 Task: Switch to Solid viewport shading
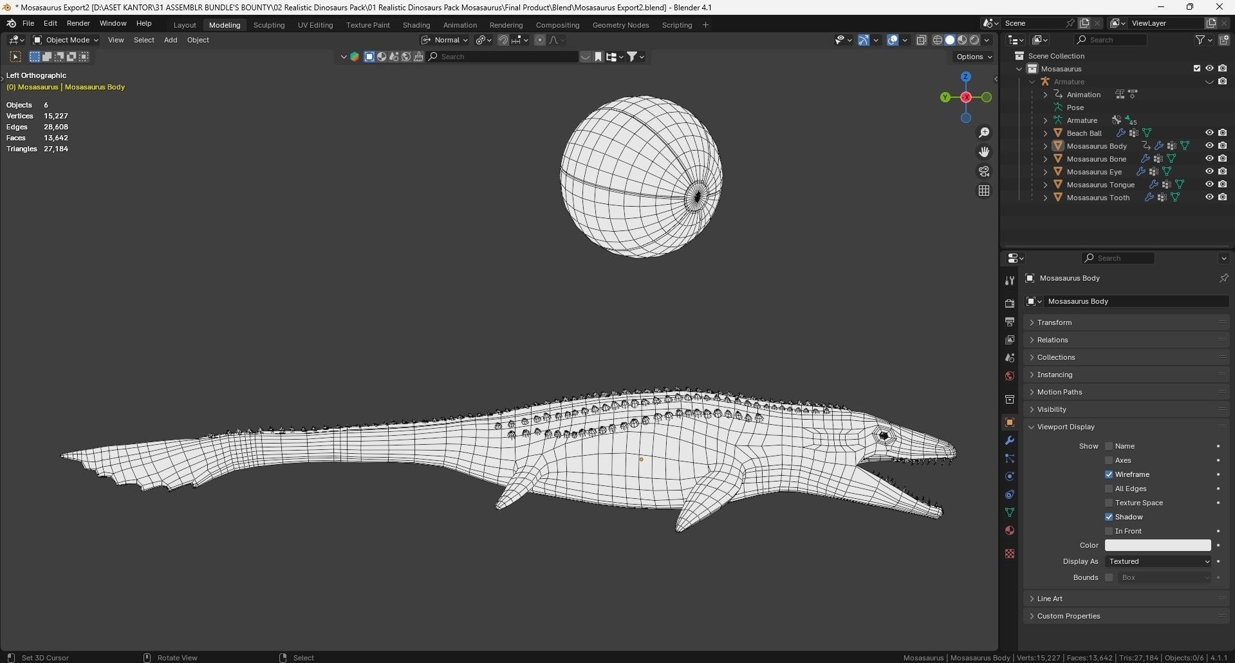click(x=950, y=40)
